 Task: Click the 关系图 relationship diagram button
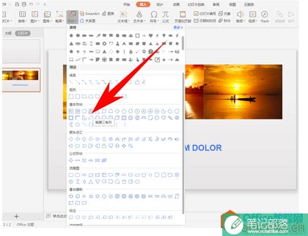(88, 20)
